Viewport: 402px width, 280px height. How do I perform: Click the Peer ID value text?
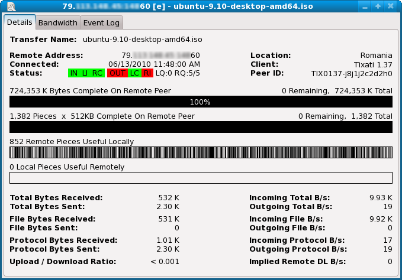(352, 73)
